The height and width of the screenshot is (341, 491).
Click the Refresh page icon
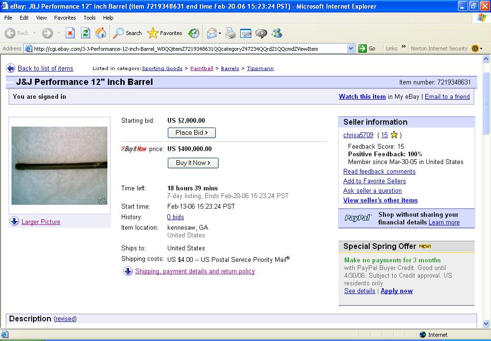point(85,33)
